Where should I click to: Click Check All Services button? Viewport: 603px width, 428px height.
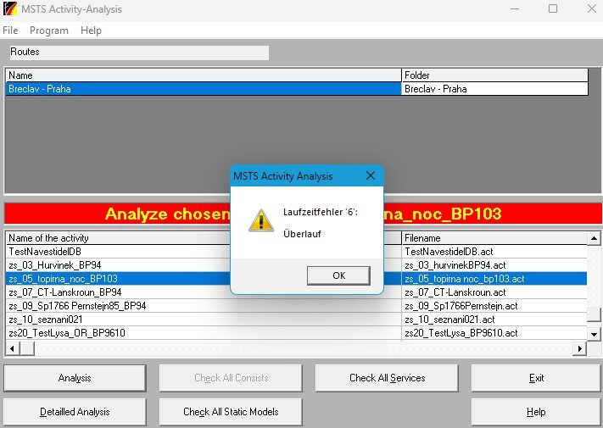(387, 378)
